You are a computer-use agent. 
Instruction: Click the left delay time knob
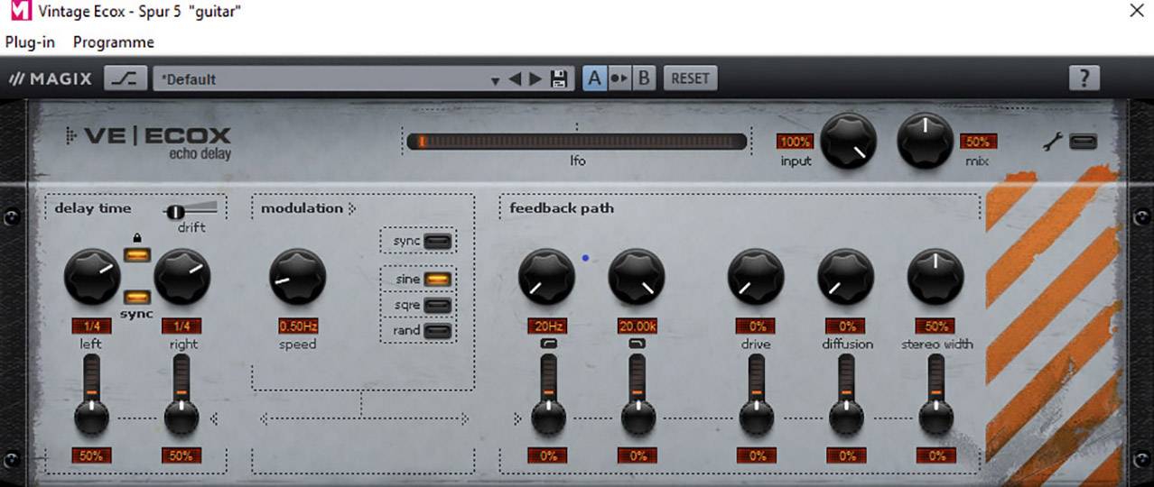[92, 277]
